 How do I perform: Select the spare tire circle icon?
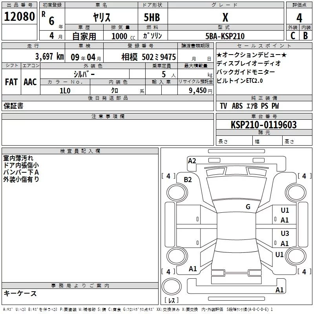click(x=172, y=287)
